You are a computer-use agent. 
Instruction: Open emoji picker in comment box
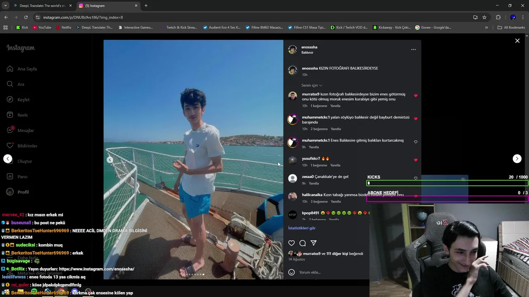click(291, 272)
